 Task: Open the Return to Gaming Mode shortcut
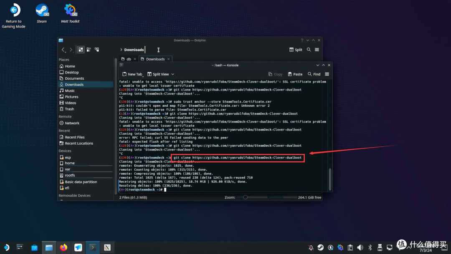(x=13, y=16)
